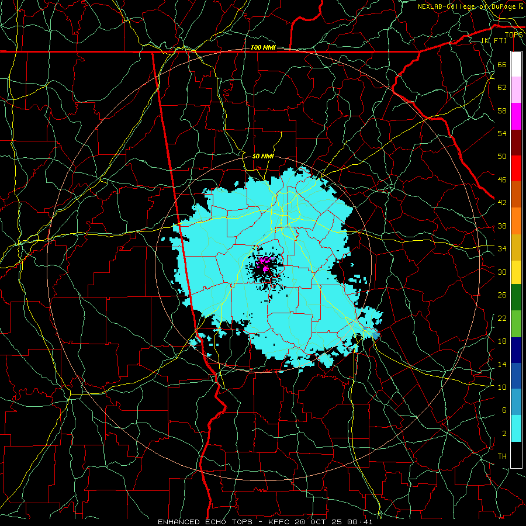The height and width of the screenshot is (526, 526).
Task: Select the dark maroon legend swatch
Action: pyautogui.click(x=516, y=142)
